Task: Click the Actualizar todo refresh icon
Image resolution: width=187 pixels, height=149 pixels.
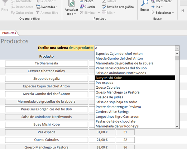Action: pos(72,4)
